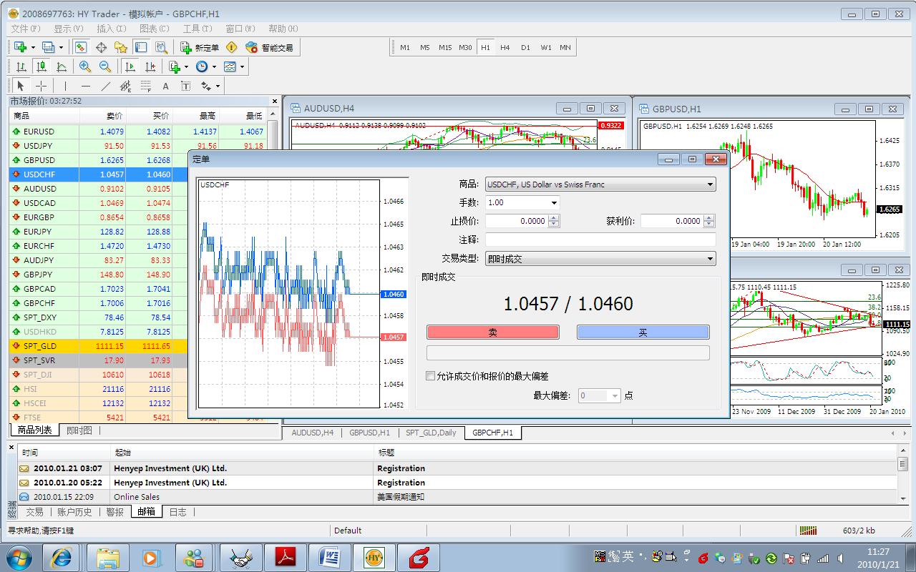Open the chart templates dropdown

(233, 66)
